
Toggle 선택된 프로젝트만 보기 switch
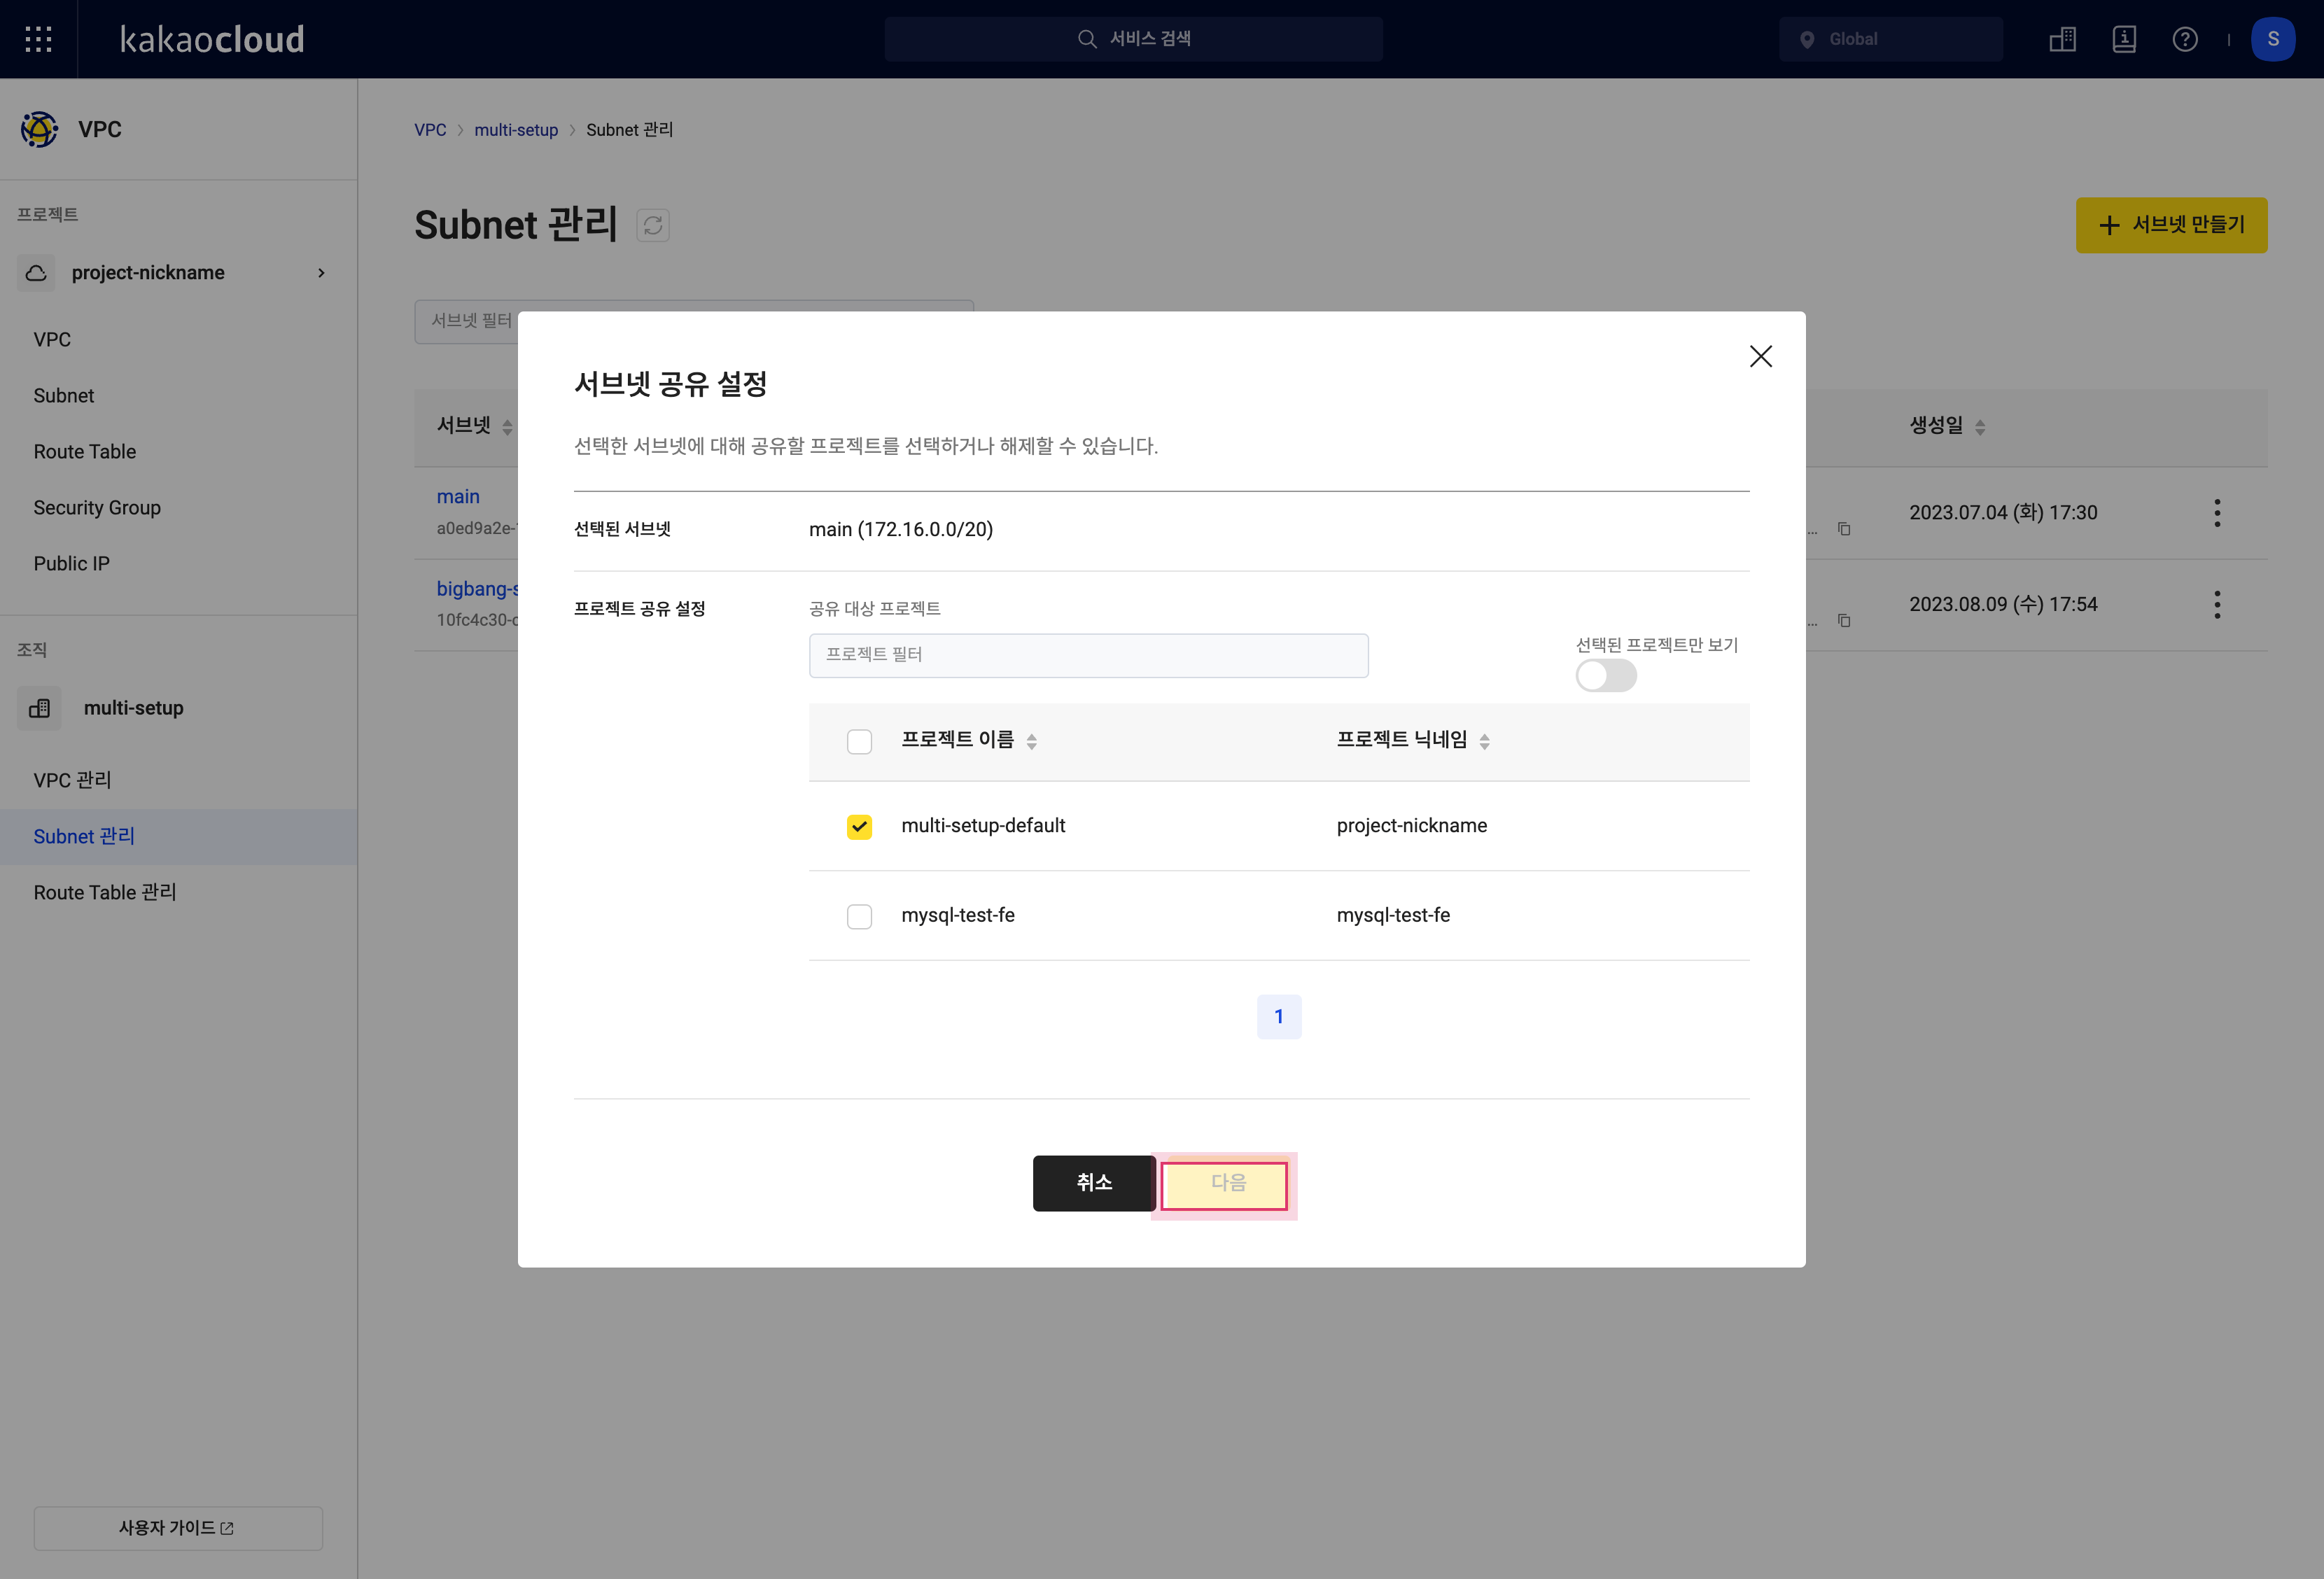pyautogui.click(x=1605, y=675)
